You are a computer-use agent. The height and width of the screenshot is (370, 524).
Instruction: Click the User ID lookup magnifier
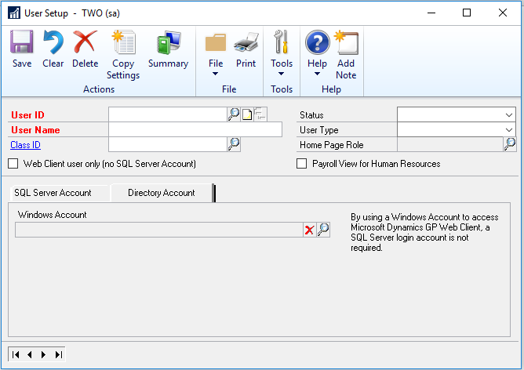click(233, 114)
